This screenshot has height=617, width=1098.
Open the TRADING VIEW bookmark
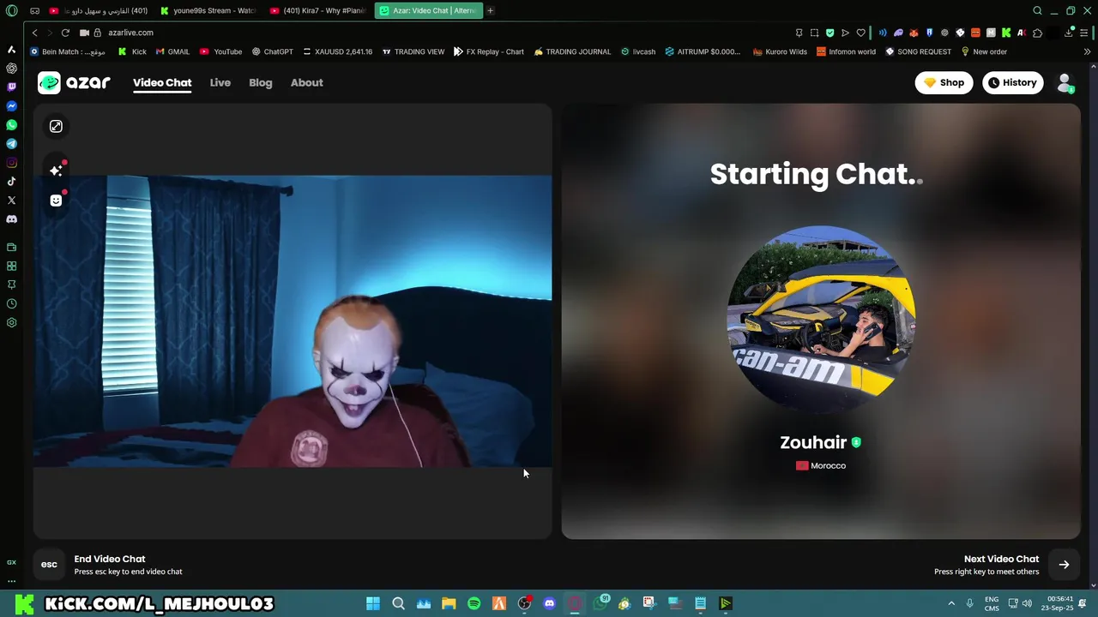point(413,51)
